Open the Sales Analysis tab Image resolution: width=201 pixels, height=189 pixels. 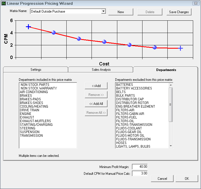point(101,70)
